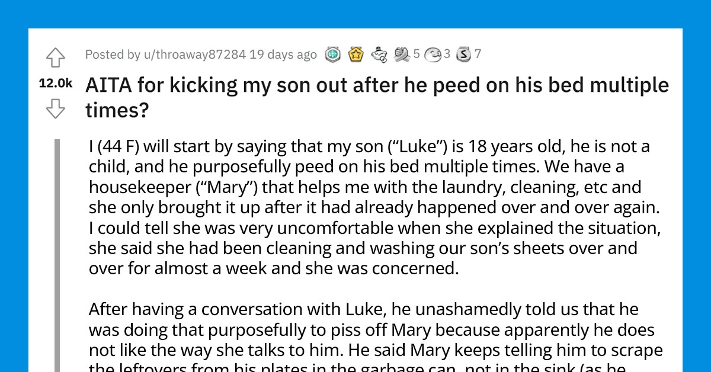The width and height of the screenshot is (711, 372).
Task: Click the gold star award icon
Action: (355, 54)
